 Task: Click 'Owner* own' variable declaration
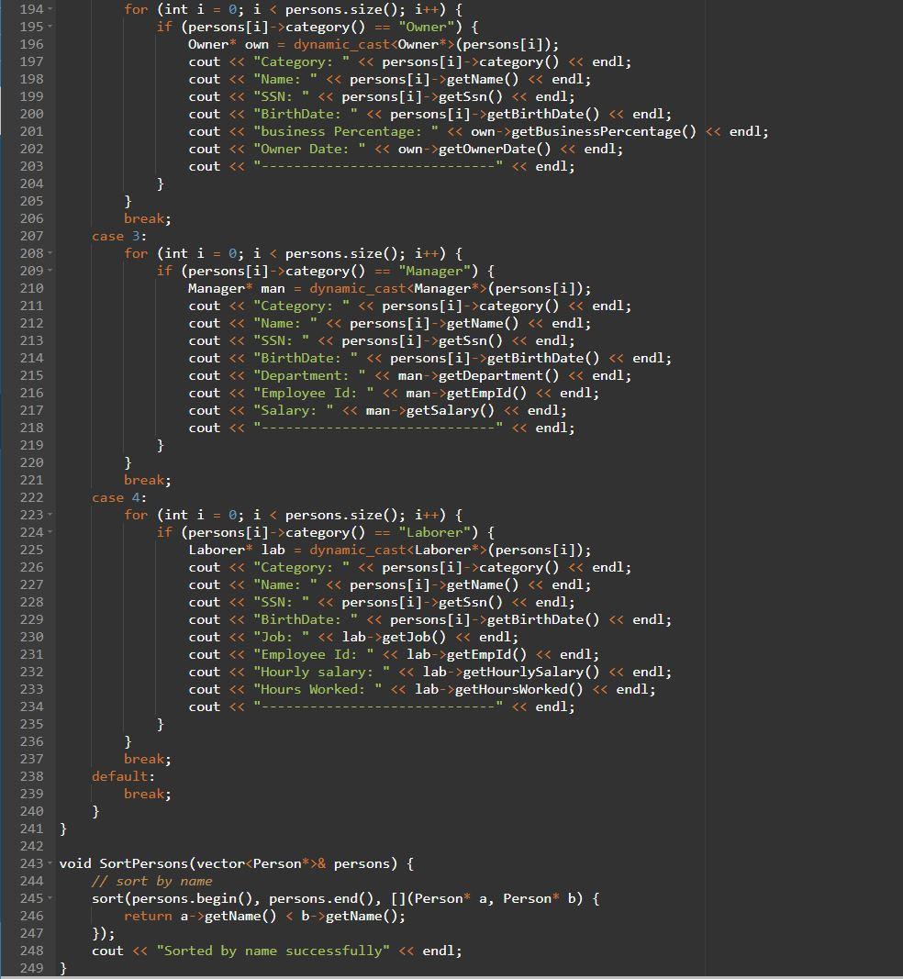pyautogui.click(x=229, y=44)
